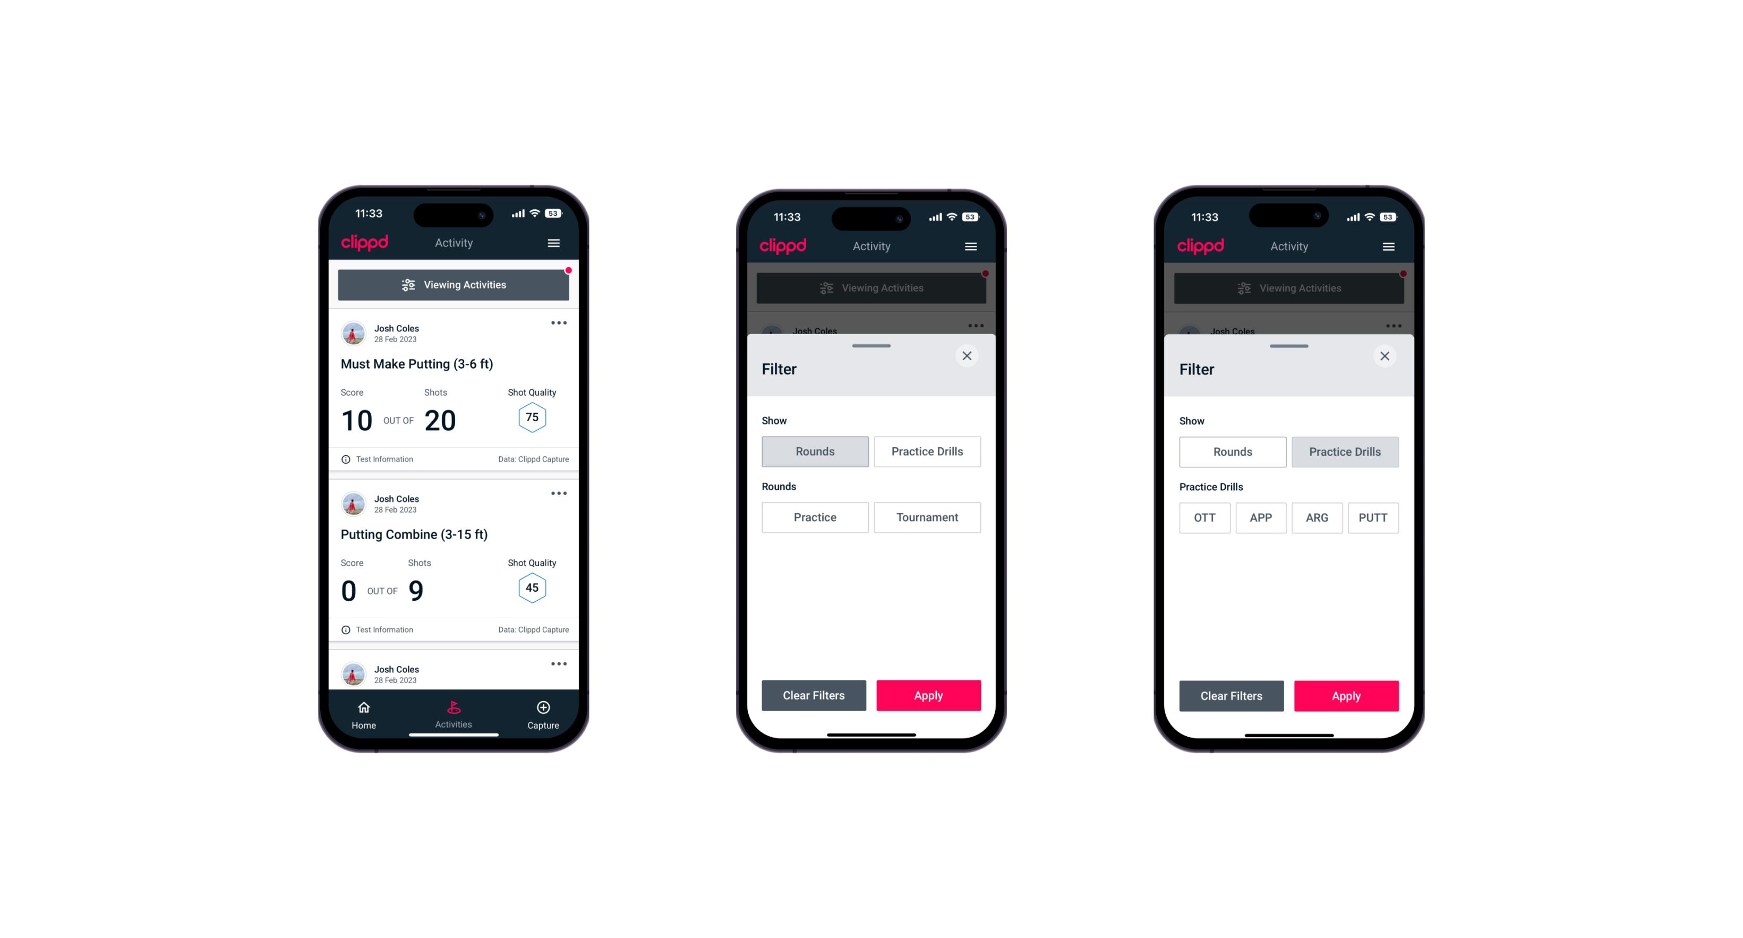Viewport: 1743px width, 938px height.
Task: Toggle the Practice Drills filter button
Action: coord(926,450)
